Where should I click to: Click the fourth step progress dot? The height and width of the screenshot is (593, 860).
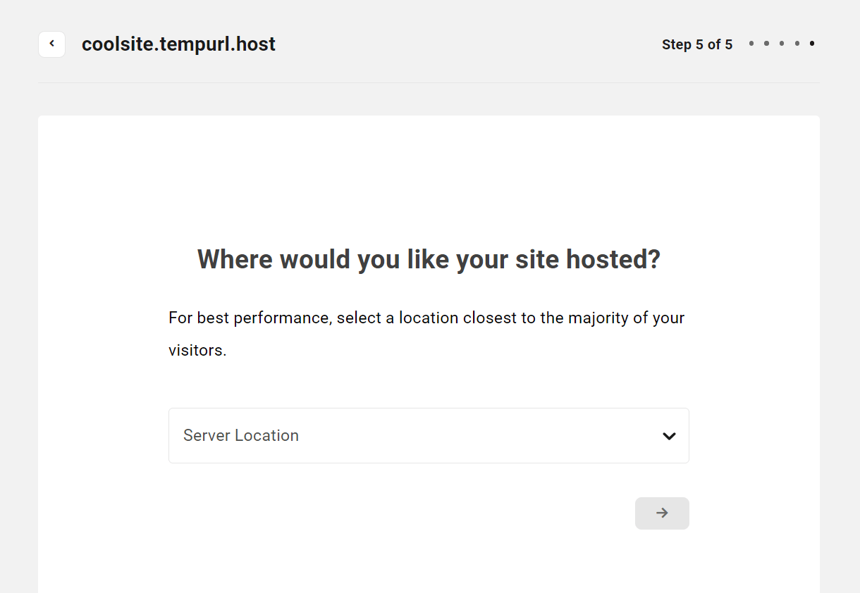[x=797, y=43]
